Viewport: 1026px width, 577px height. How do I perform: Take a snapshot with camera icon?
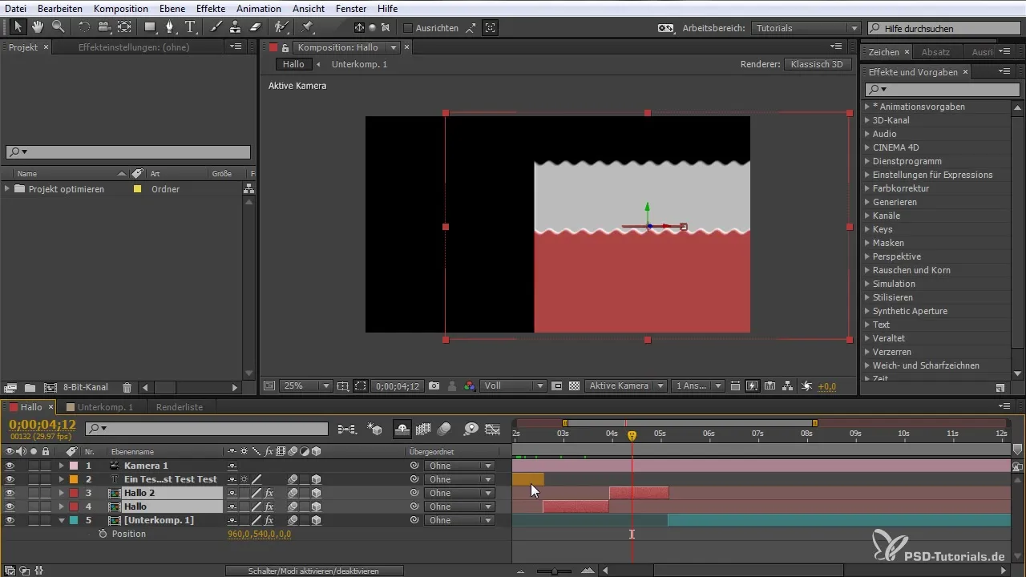point(434,385)
